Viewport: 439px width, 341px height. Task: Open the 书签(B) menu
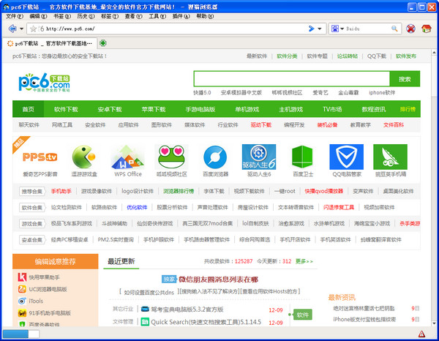(62, 16)
